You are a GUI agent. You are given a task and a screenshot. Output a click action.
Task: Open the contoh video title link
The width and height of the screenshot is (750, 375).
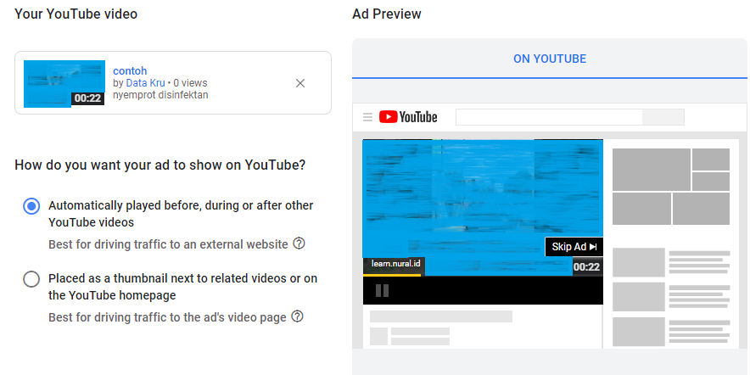pos(130,71)
